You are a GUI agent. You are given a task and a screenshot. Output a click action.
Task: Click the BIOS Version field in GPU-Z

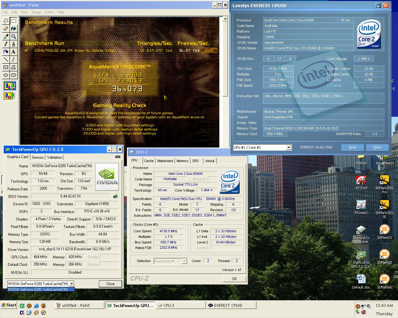coord(71,196)
